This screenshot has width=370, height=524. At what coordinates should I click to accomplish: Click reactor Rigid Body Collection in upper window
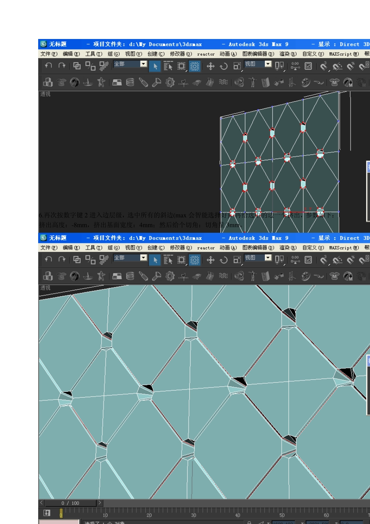click(x=48, y=82)
